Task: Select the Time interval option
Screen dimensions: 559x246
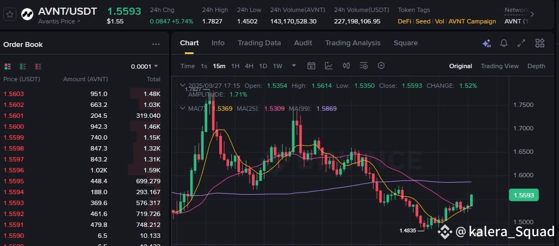Action: (188, 66)
